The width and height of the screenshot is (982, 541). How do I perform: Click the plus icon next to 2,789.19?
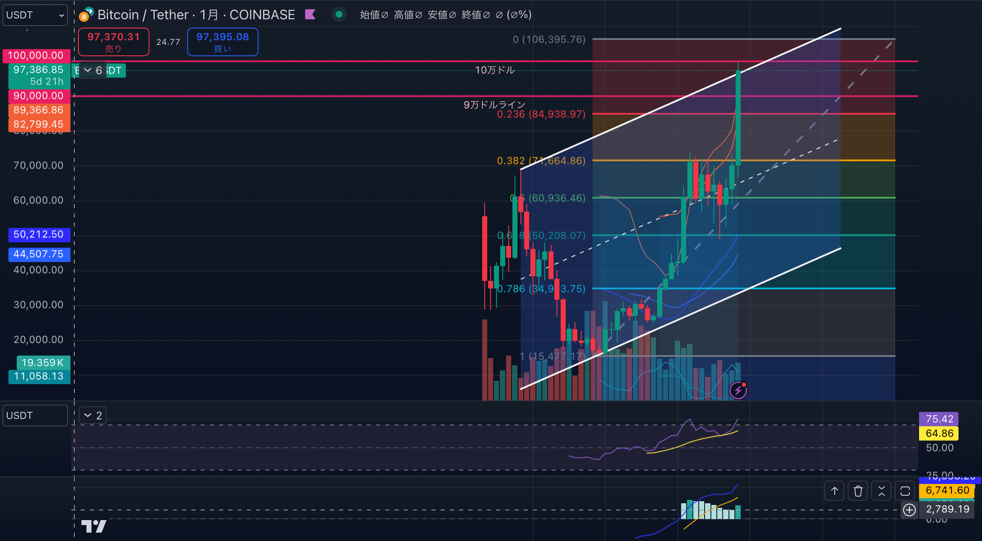coord(909,510)
